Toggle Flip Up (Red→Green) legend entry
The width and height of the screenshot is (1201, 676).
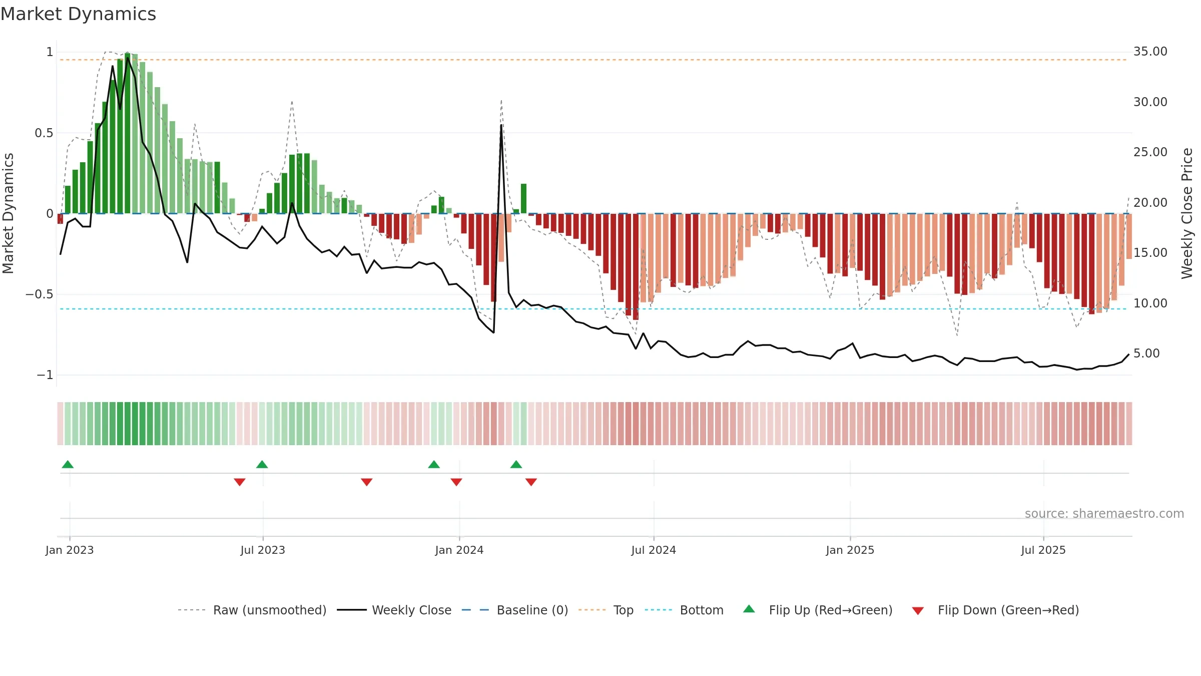point(818,610)
